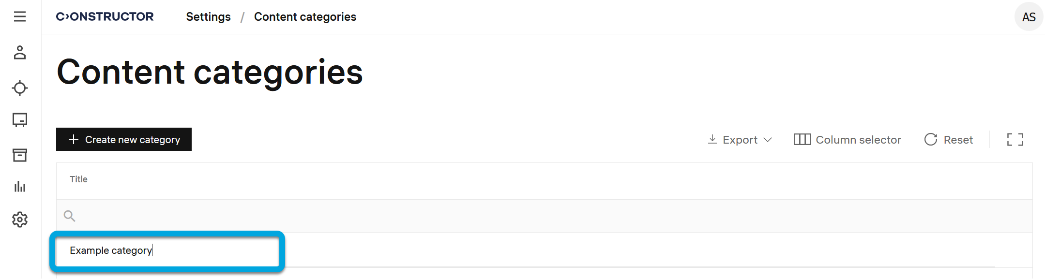Click the search magnifier icon in filter row
This screenshot has width=1045, height=279.
[70, 216]
